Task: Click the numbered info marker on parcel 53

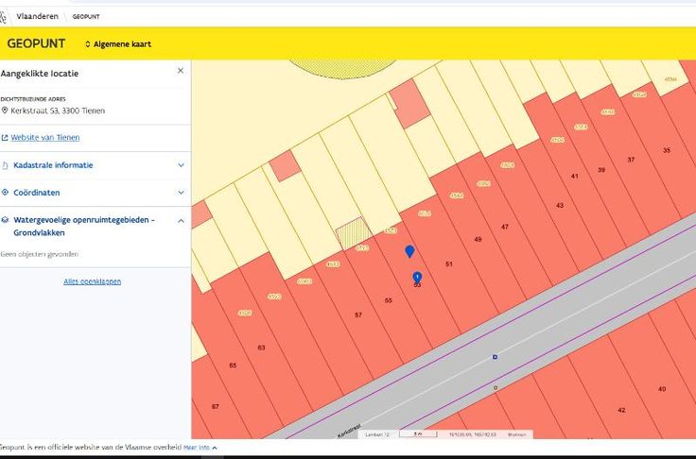Action: pos(417,277)
